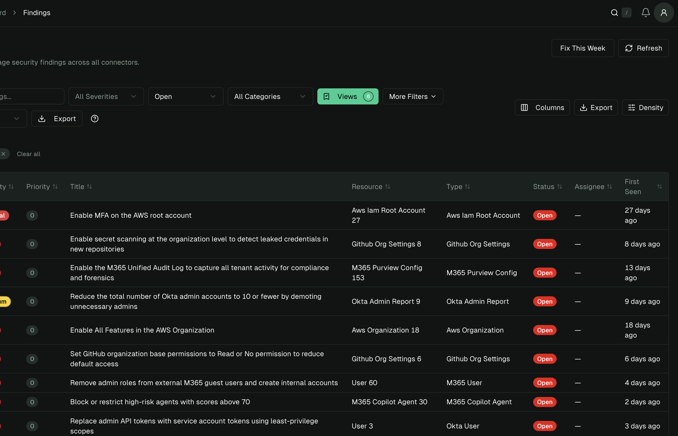The height and width of the screenshot is (436, 678).
Task: Click type cell M365 User
Action: coord(464,383)
